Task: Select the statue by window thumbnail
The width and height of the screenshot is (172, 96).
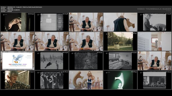Action: (x=155, y=41)
